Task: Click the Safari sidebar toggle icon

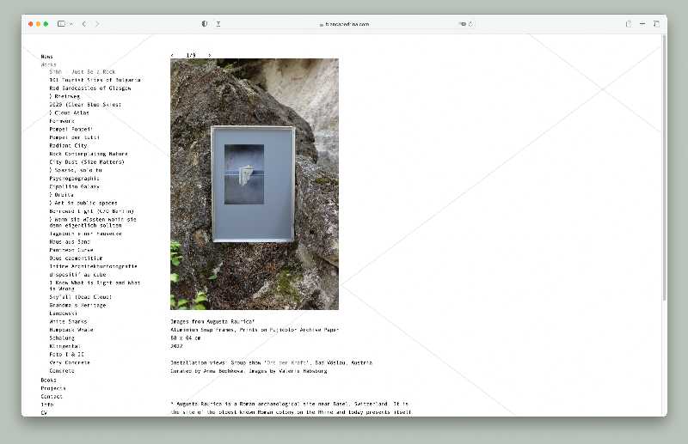Action: 60,24
